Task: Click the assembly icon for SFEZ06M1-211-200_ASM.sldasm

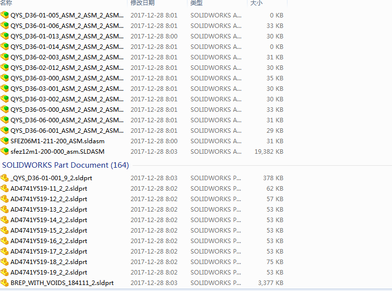Action: click(x=4, y=141)
